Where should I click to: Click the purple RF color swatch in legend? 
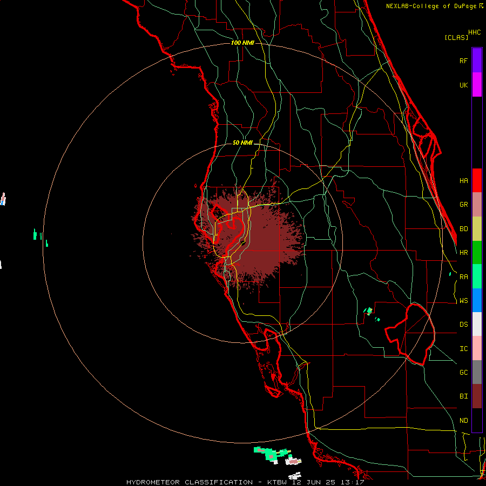coord(477,60)
